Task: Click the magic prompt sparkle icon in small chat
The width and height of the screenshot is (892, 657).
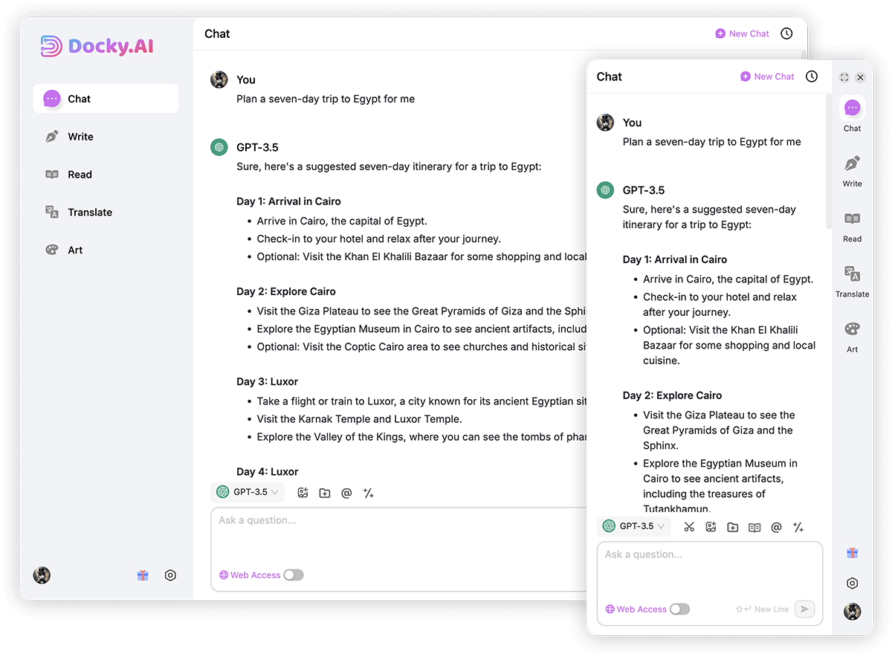Action: [798, 527]
